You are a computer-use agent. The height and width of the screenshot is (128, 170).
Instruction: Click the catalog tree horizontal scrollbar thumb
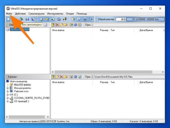coord(27,117)
